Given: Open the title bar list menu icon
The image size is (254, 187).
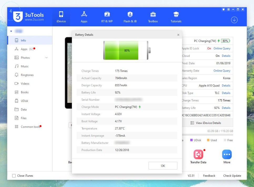Looking at the screenshot, I should (x=228, y=9).
